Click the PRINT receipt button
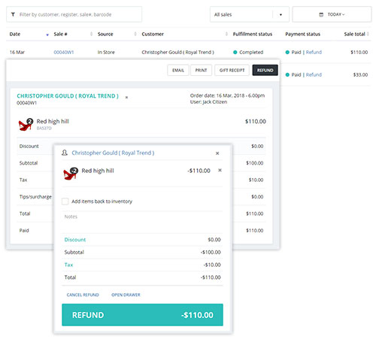The width and height of the screenshot is (376, 339). point(201,70)
